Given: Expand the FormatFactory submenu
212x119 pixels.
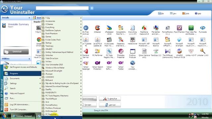Looking at the screenshot, I should pos(62,105).
